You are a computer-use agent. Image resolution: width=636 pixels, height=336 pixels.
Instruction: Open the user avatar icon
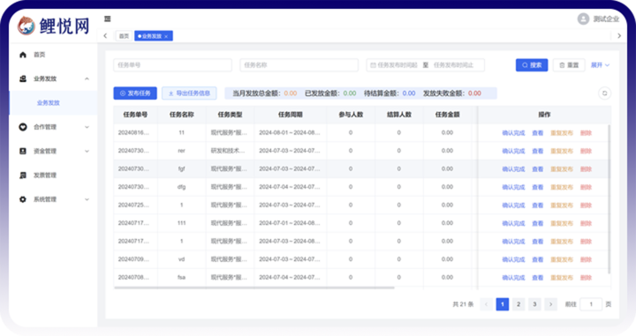coord(583,19)
